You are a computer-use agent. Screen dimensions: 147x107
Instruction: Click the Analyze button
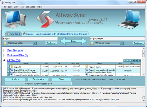tap(15, 79)
